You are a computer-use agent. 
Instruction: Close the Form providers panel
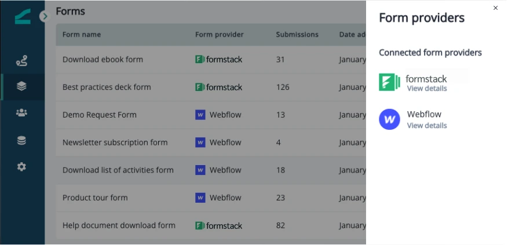[x=495, y=8]
